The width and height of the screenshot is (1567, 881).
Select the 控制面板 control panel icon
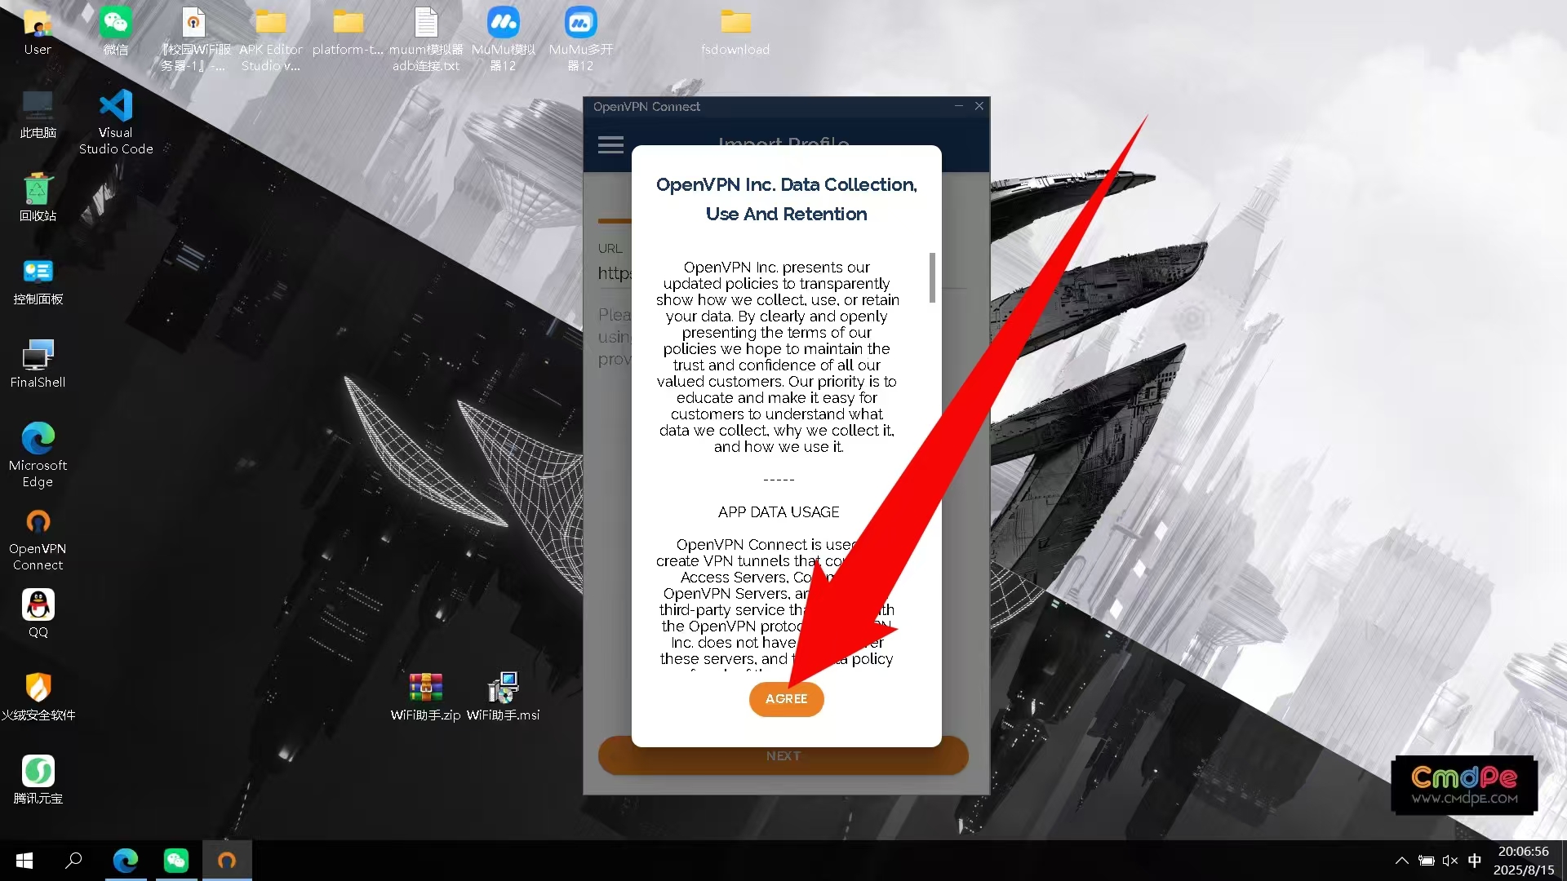tap(38, 281)
